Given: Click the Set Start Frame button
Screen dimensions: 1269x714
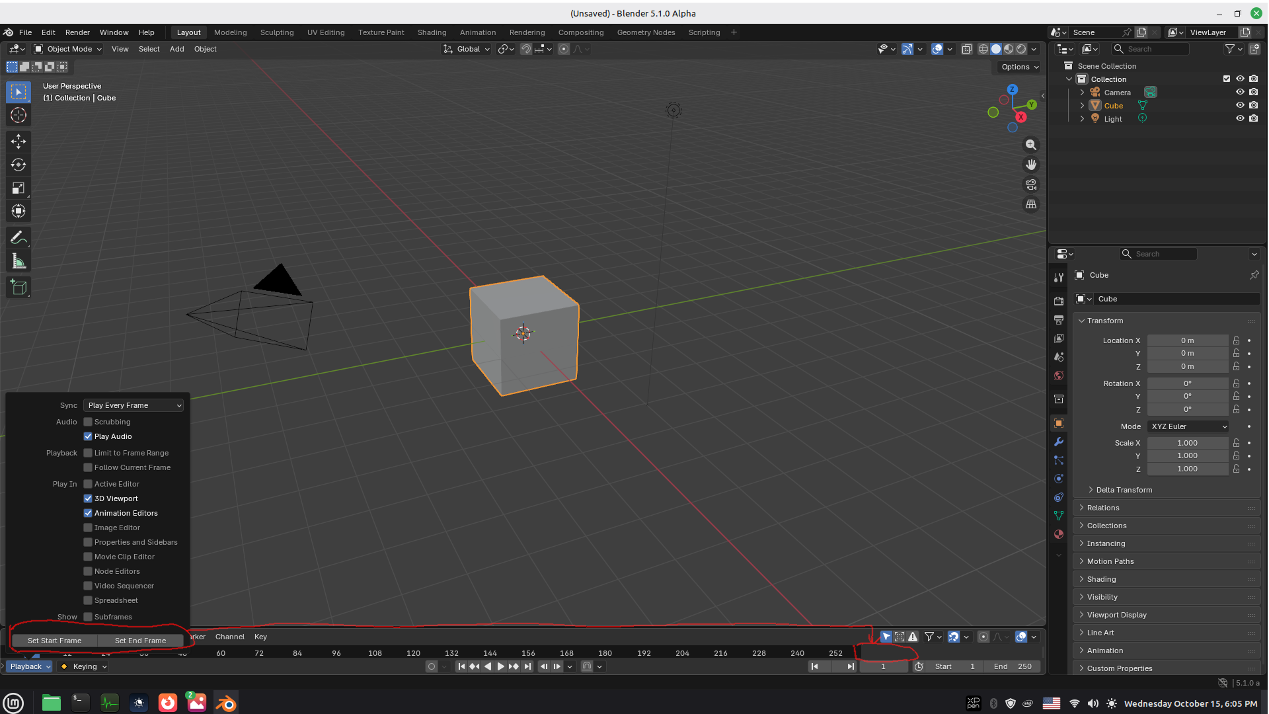Looking at the screenshot, I should (x=54, y=641).
